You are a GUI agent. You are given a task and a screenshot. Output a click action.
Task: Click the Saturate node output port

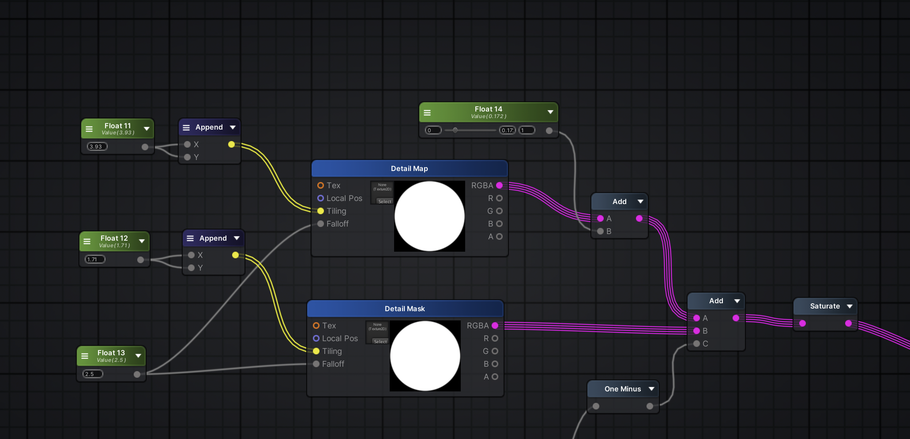point(848,324)
